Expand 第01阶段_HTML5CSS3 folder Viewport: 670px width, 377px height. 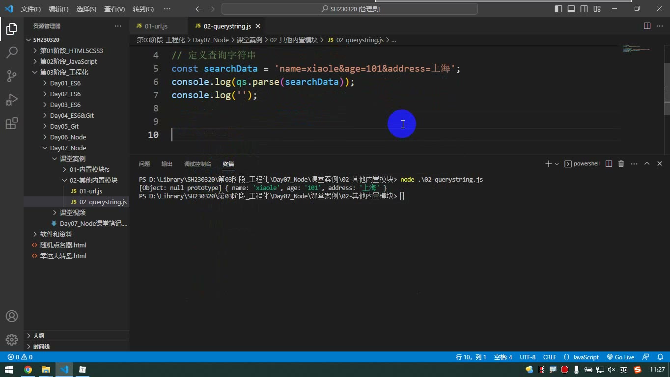35,51
